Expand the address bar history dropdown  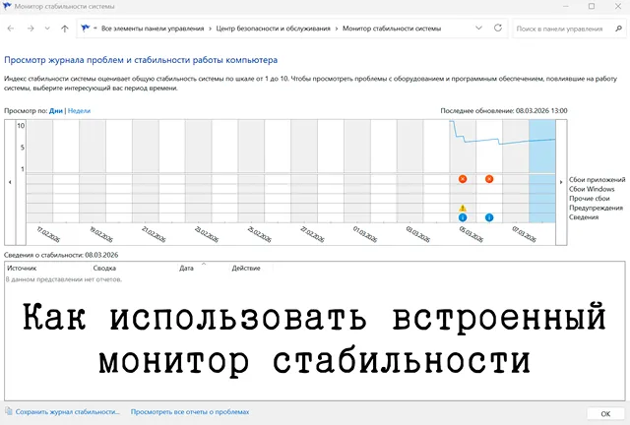(479, 29)
